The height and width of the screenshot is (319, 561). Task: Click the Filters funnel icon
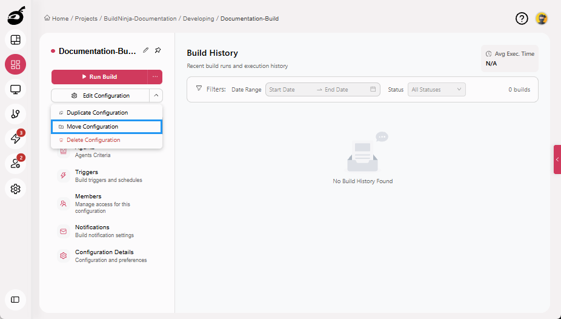coord(199,89)
